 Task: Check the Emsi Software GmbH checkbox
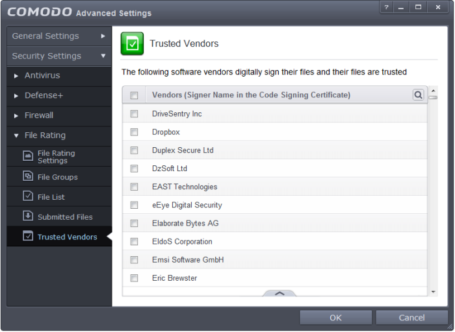click(134, 260)
